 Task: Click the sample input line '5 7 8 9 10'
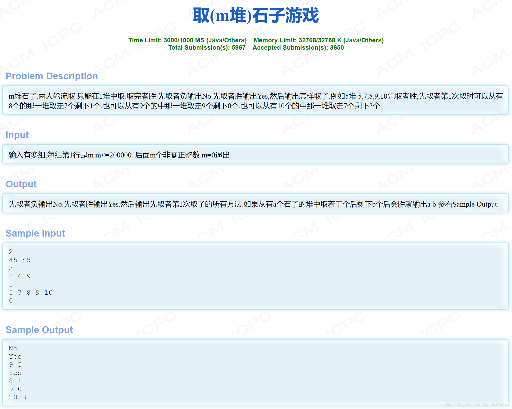pos(31,293)
